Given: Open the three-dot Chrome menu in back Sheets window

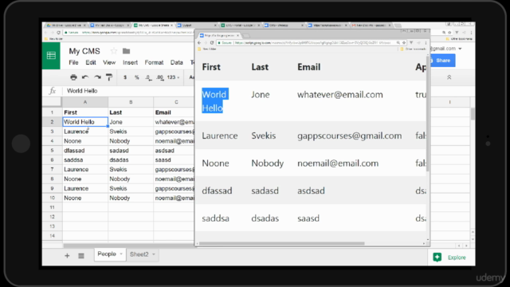Looking at the screenshot, I should point(471,33).
